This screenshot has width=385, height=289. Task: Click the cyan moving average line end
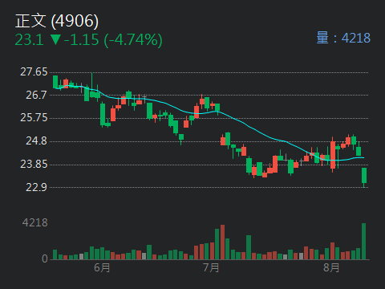[363, 157]
